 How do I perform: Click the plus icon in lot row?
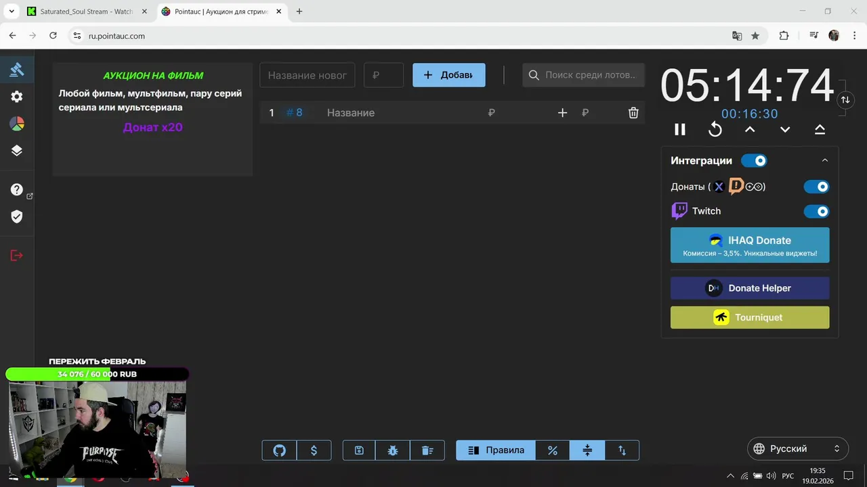[562, 113]
